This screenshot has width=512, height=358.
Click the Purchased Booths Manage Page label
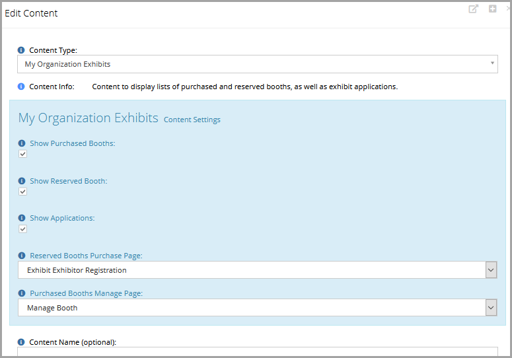(x=86, y=293)
